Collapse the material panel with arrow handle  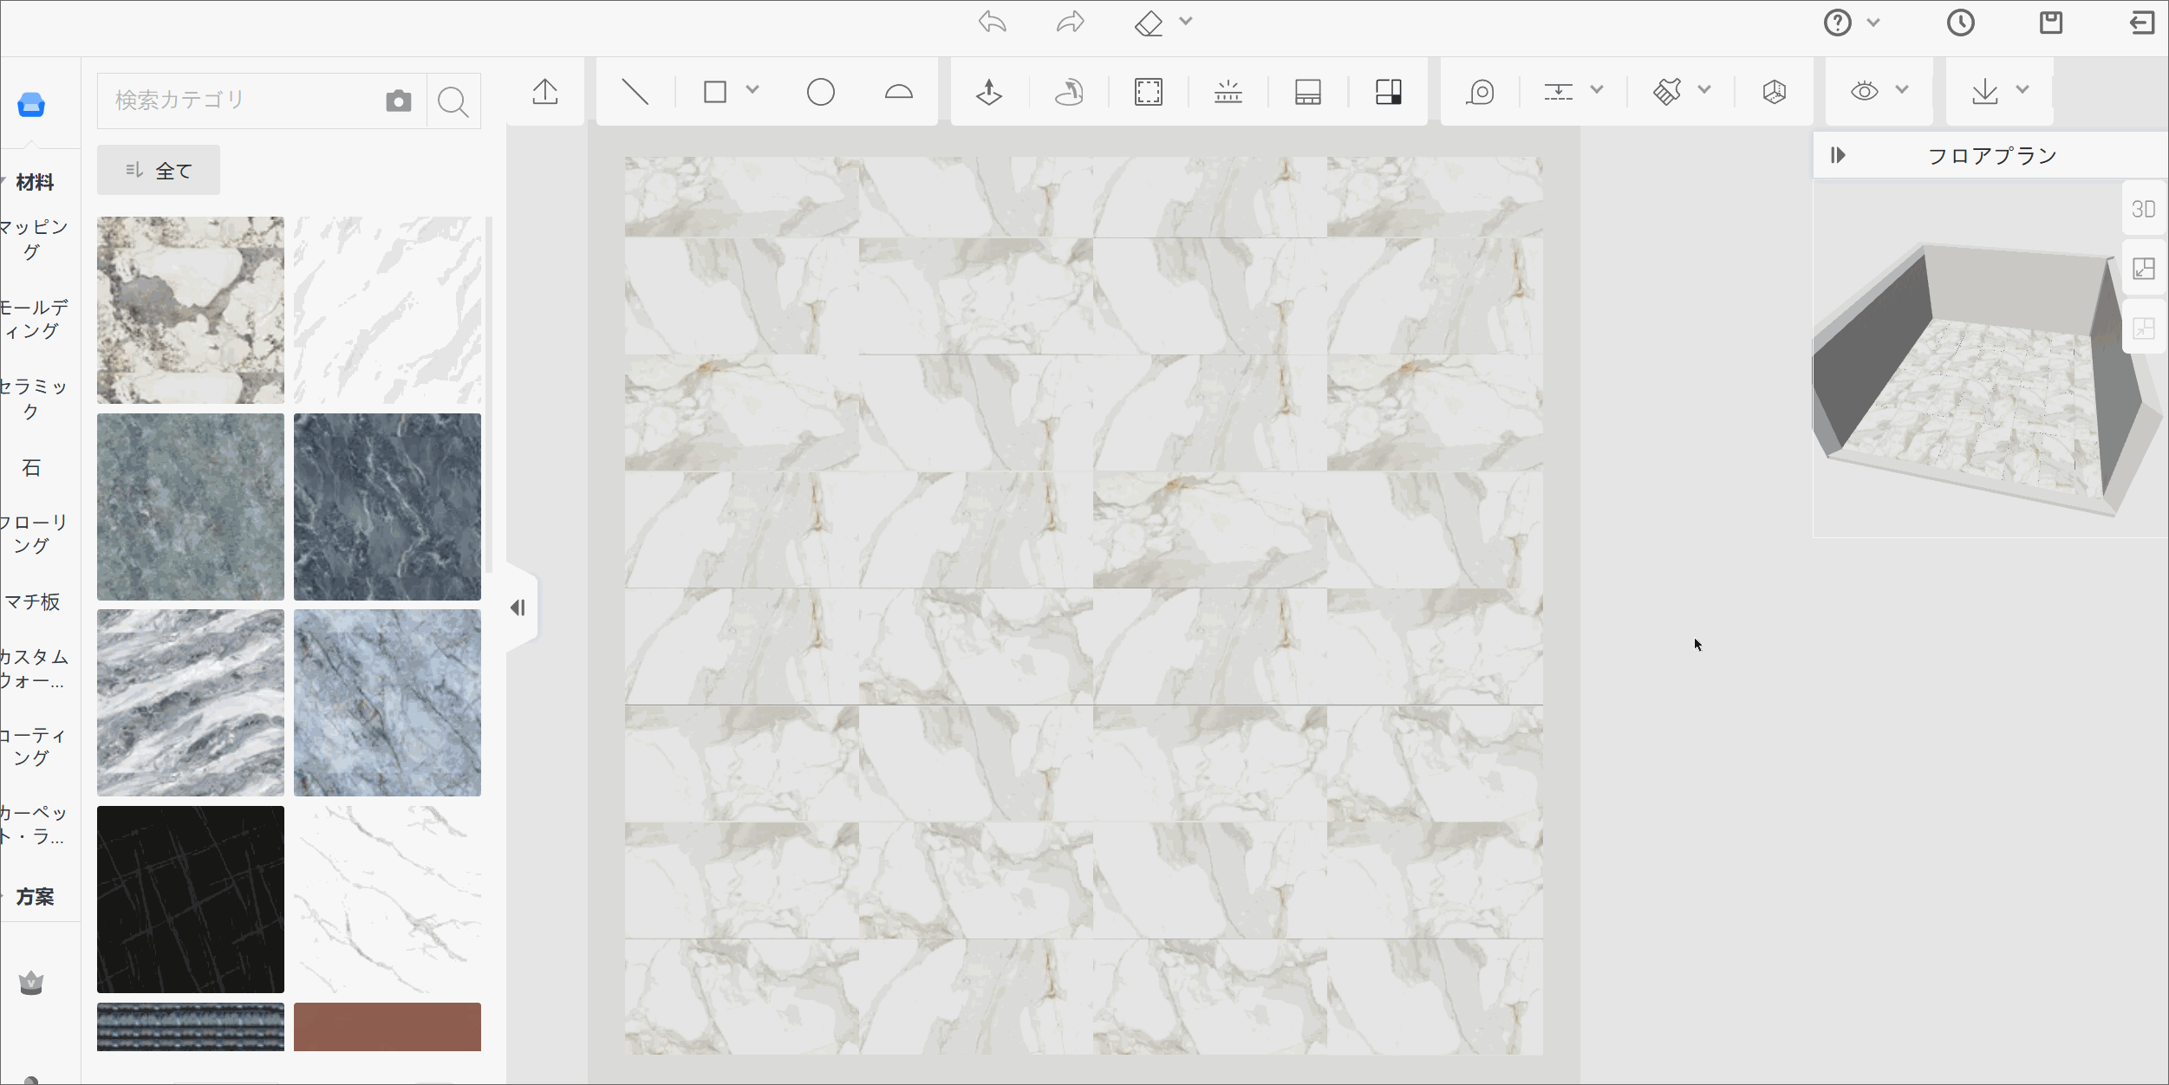pos(518,607)
